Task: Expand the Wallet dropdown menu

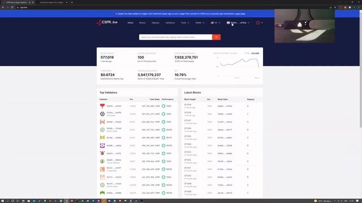Action: tap(200, 23)
